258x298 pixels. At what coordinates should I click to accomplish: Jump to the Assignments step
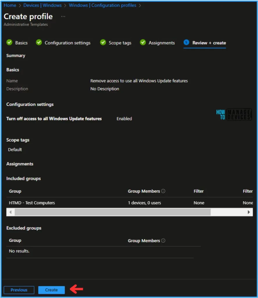point(161,43)
